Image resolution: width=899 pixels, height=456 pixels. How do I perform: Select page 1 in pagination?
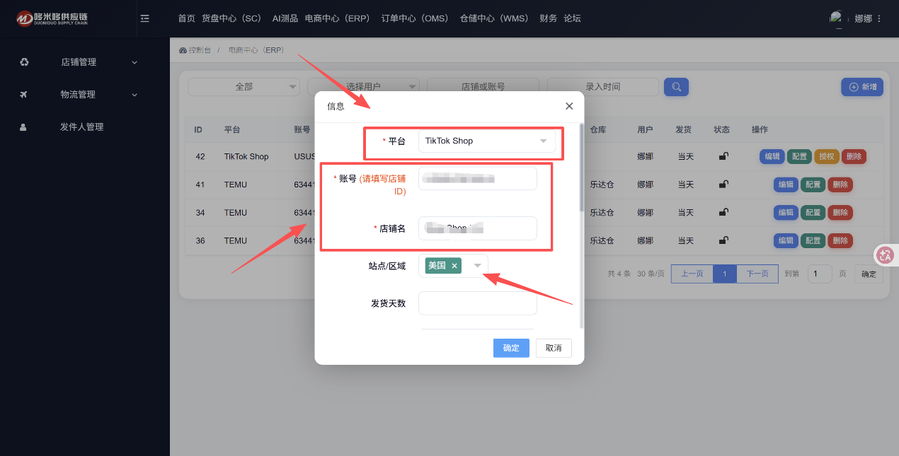point(725,274)
